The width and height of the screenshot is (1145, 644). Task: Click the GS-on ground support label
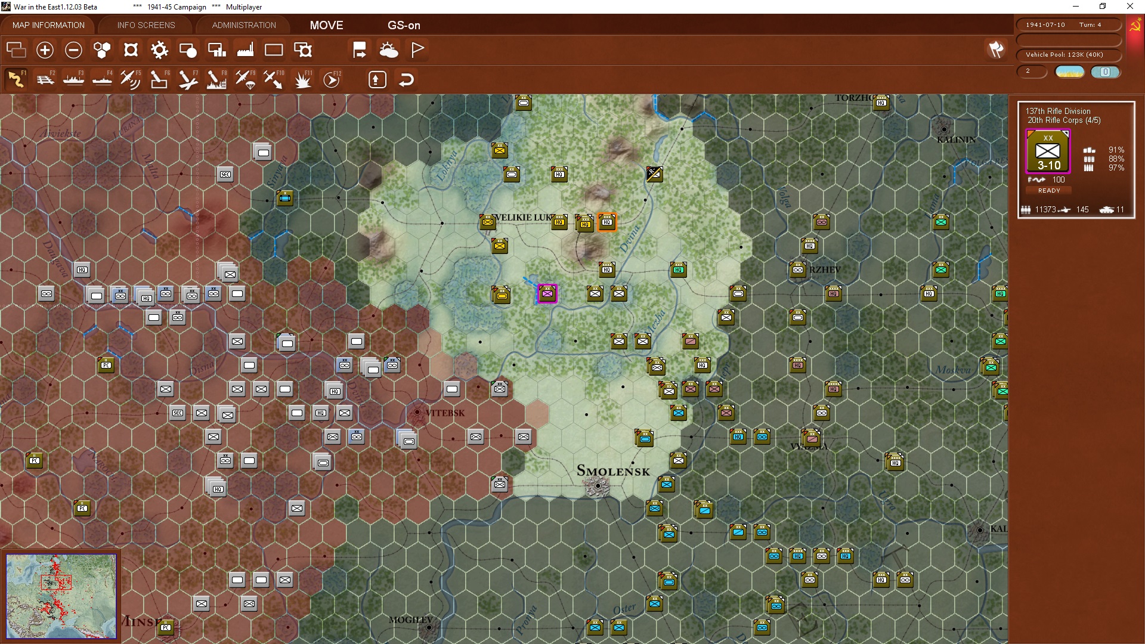pos(404,25)
